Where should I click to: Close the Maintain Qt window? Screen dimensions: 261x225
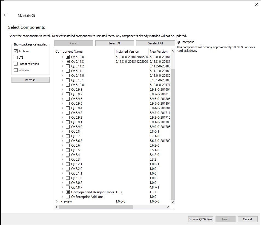[x=256, y=5]
